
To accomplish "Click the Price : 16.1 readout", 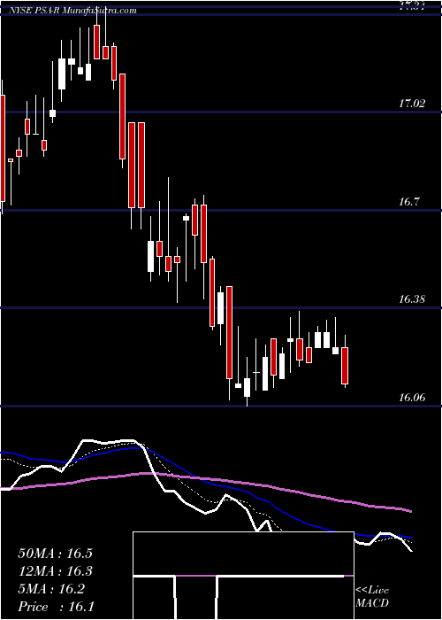I will coord(57,607).
